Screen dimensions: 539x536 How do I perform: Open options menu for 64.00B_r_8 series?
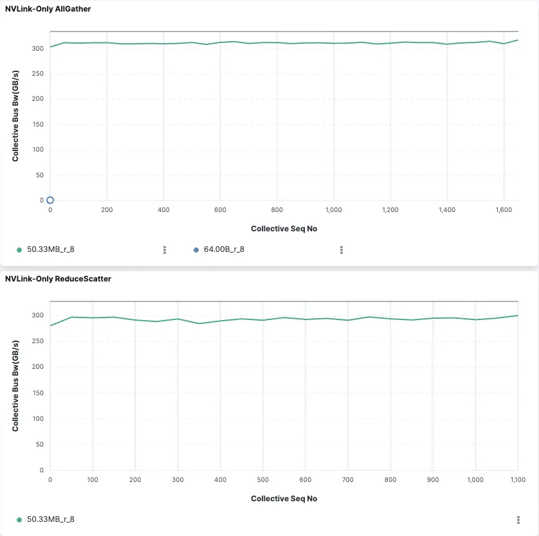click(342, 249)
